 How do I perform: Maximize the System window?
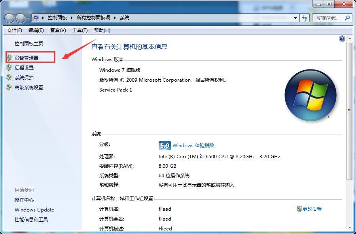329,4
